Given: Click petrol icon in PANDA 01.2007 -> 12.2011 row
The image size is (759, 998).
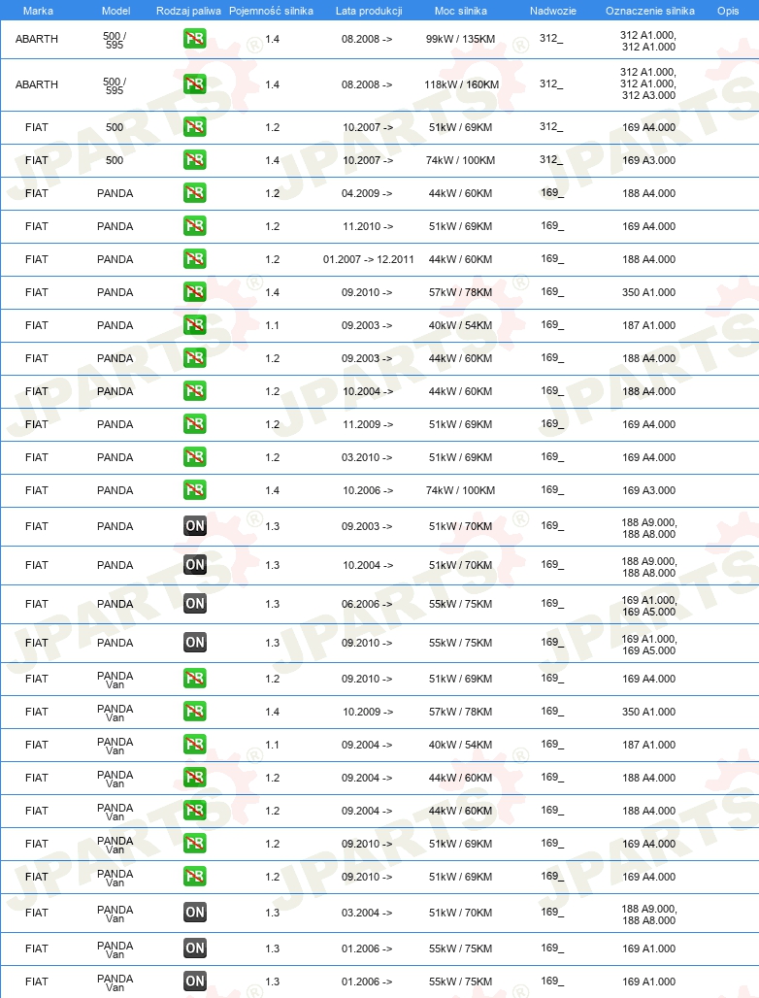Looking at the screenshot, I should click(195, 259).
